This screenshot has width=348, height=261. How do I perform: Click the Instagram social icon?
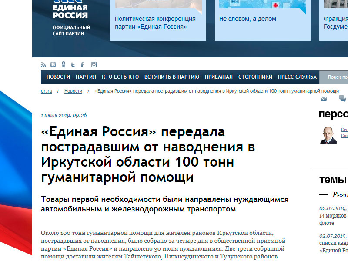pos(94,65)
